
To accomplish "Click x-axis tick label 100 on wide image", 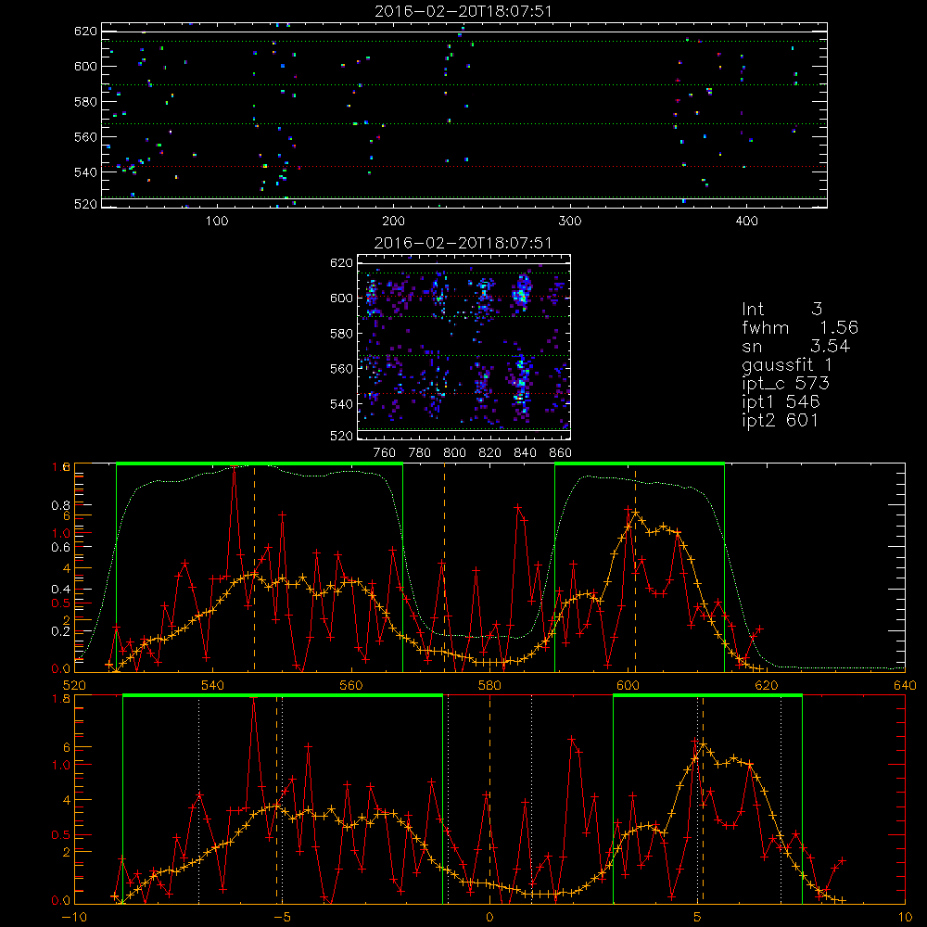I will point(217,222).
